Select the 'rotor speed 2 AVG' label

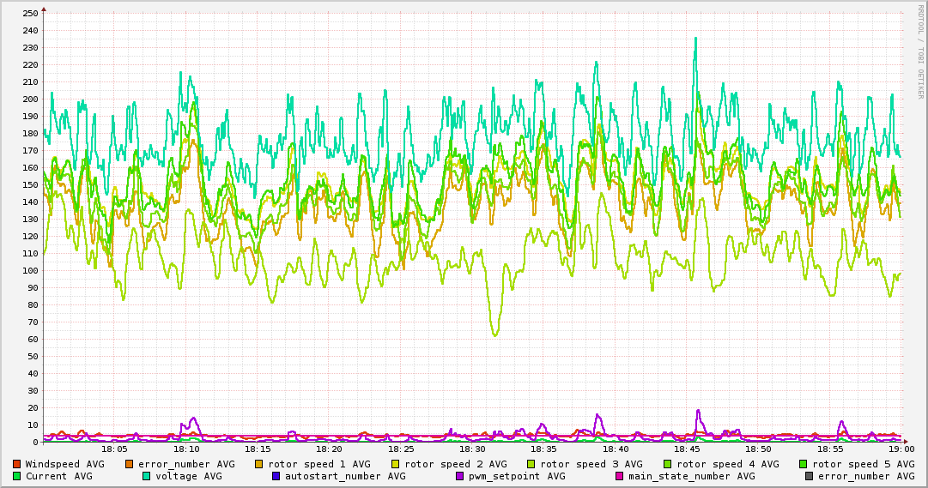[x=456, y=464]
